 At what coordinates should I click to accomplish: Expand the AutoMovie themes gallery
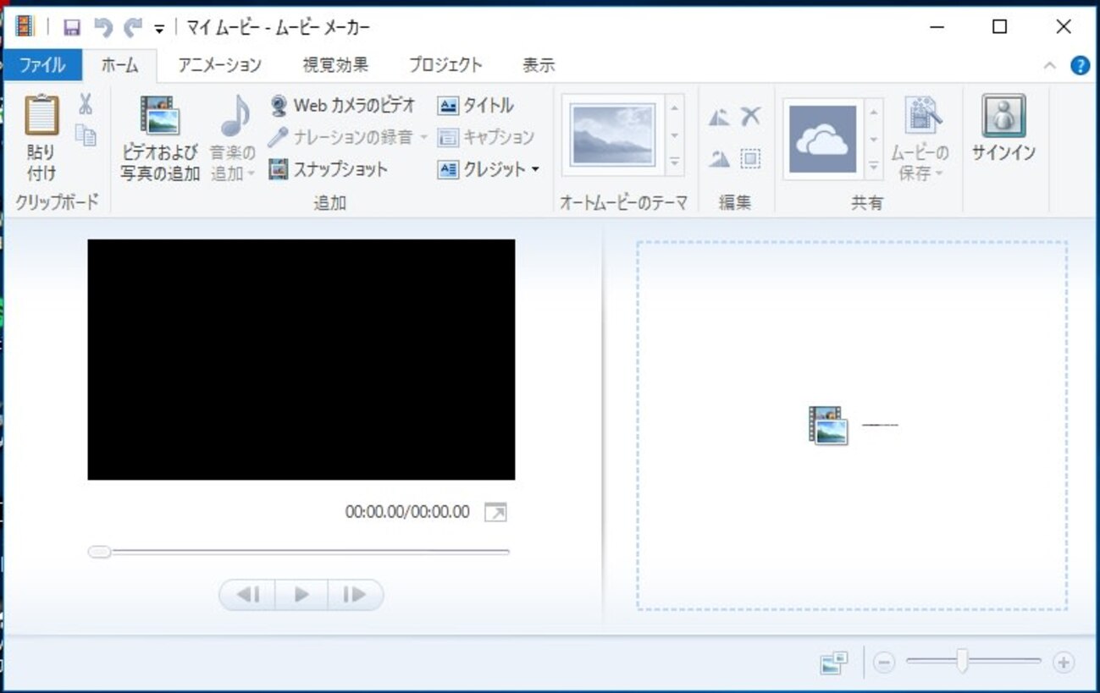[x=675, y=162]
